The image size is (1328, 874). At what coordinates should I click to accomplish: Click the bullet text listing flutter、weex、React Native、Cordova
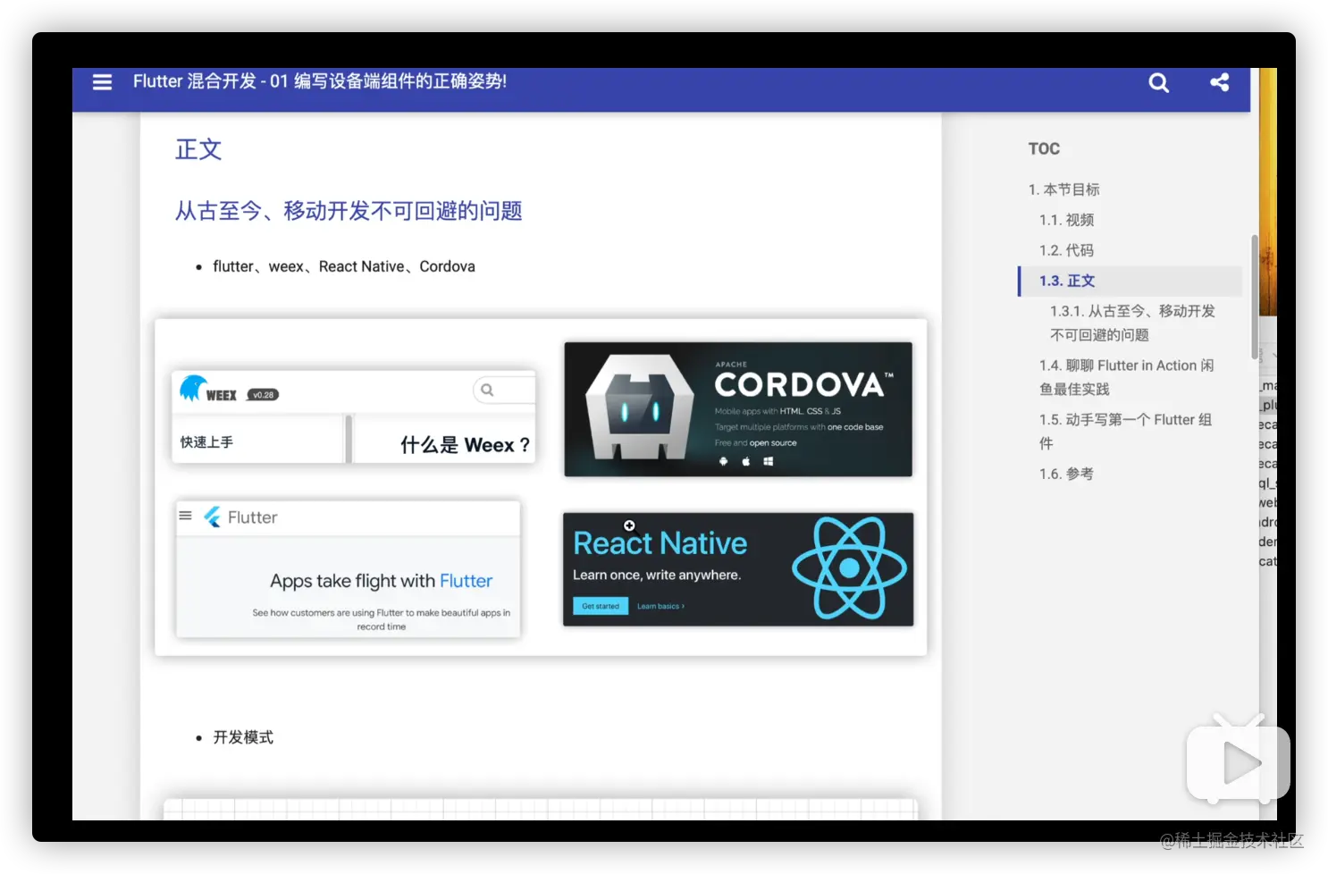(x=344, y=266)
